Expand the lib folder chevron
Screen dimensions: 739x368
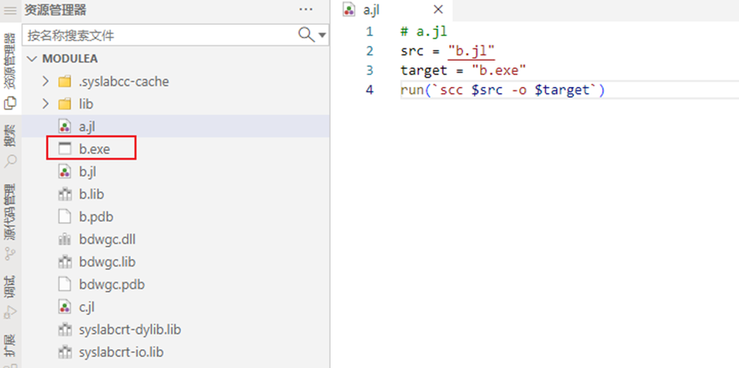[x=45, y=103]
